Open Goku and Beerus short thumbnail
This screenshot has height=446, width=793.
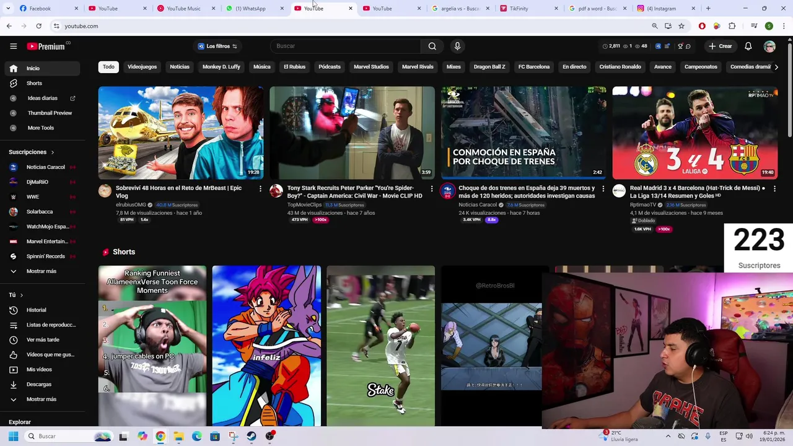click(266, 346)
